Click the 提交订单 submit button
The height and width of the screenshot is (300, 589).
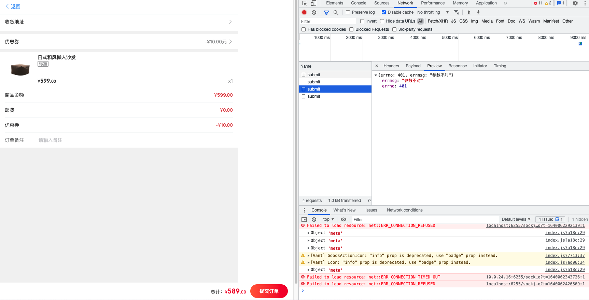coord(269,291)
